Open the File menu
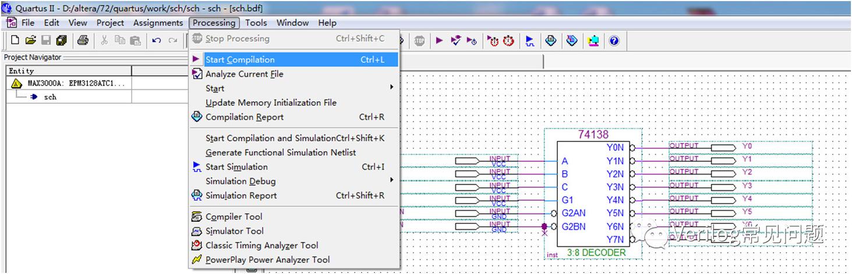852x274 pixels. pos(28,23)
